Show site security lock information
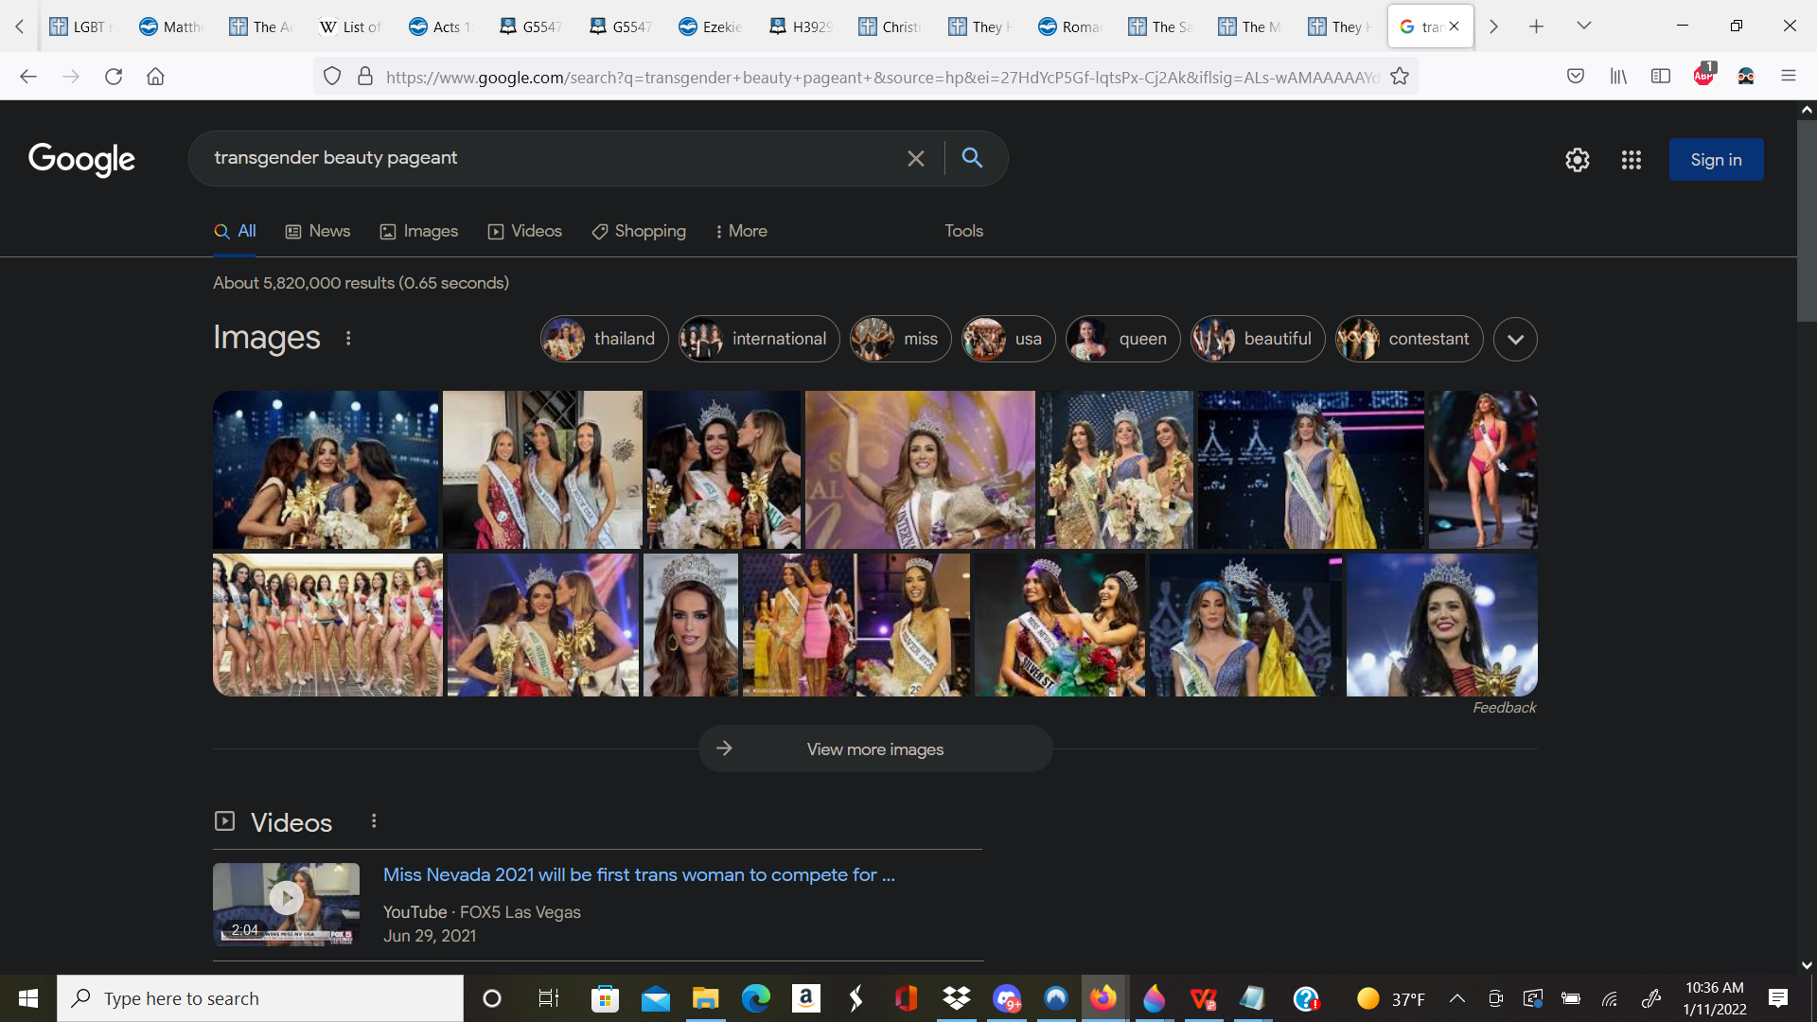The image size is (1817, 1022). click(x=365, y=77)
